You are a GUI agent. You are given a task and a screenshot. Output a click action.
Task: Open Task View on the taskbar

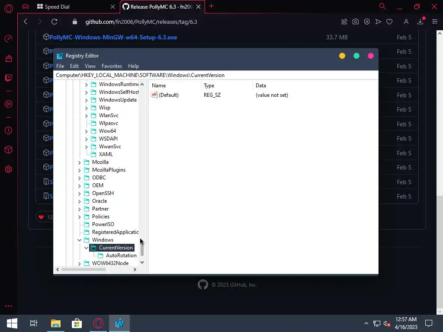[34, 323]
